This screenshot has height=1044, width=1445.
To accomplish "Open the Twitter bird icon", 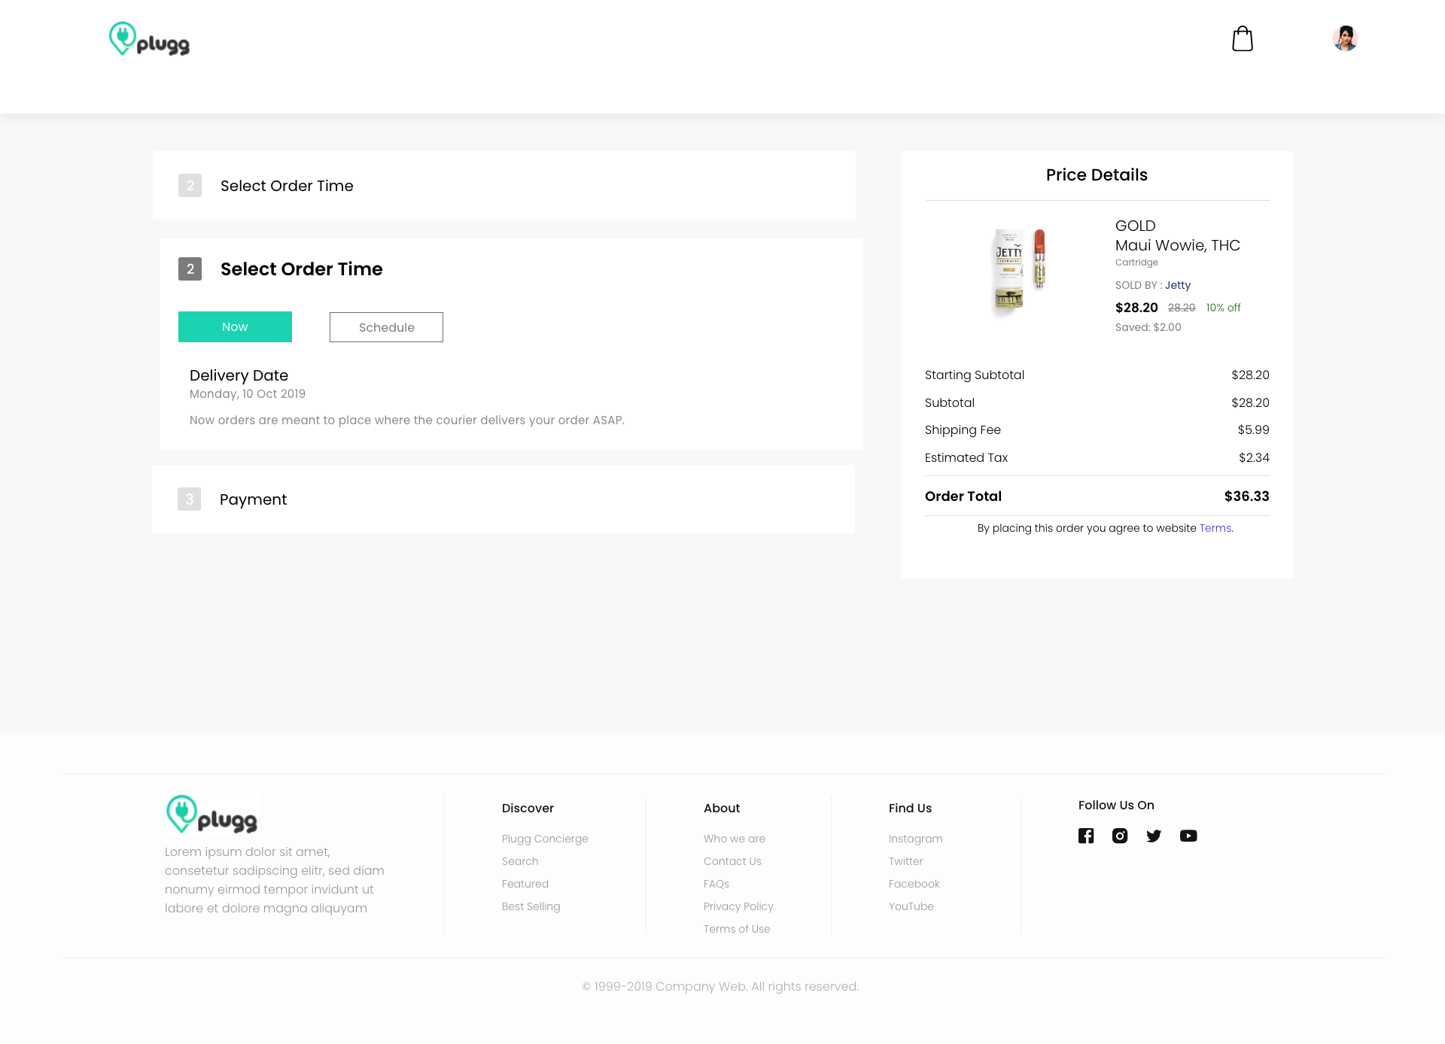I will (1154, 836).
